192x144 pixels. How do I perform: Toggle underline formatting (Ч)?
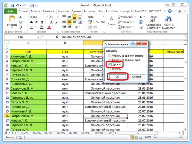click(42, 22)
